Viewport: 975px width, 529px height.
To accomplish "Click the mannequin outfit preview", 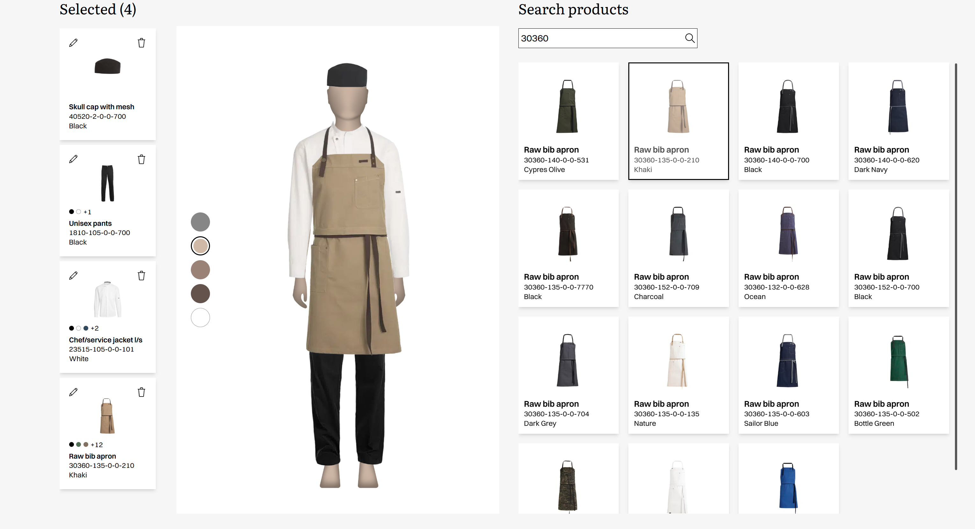I will point(348,275).
